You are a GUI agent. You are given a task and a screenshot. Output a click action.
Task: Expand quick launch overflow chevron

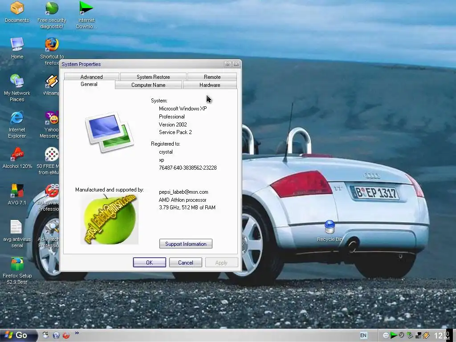pyautogui.click(x=77, y=333)
